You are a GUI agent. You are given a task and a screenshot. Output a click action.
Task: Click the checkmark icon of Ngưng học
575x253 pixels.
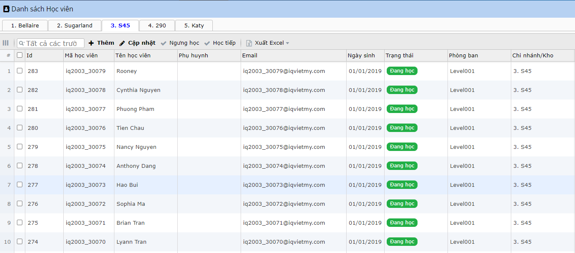[164, 43]
